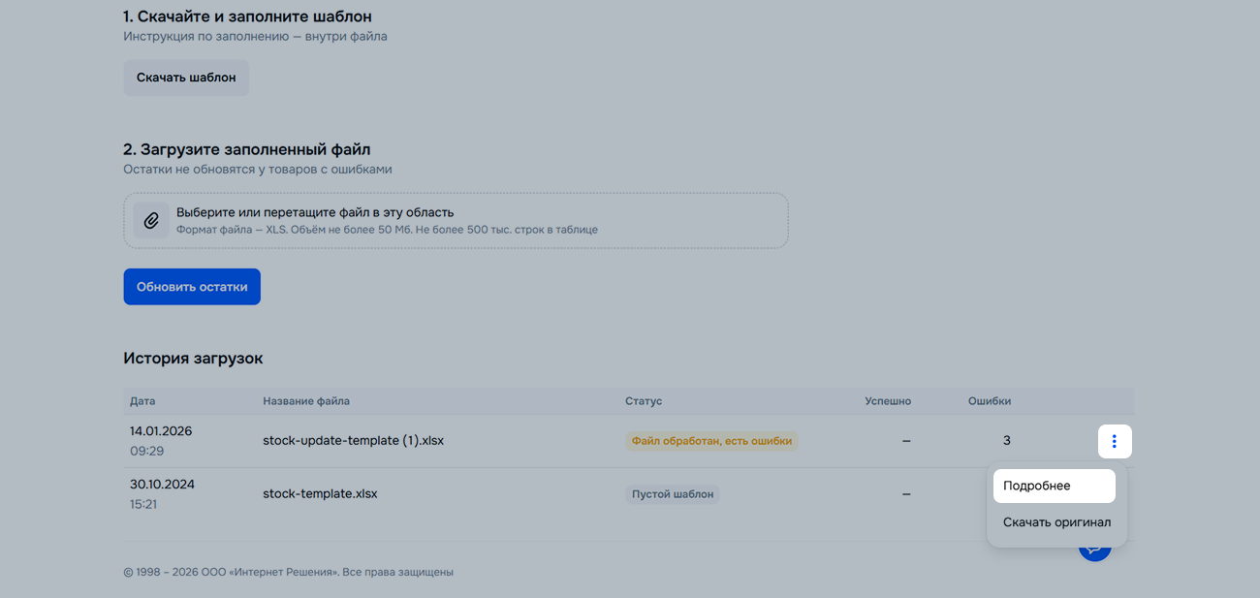This screenshot has height=598, width=1260.
Task: Click the 30.10.2024 date cell
Action: coord(162,485)
